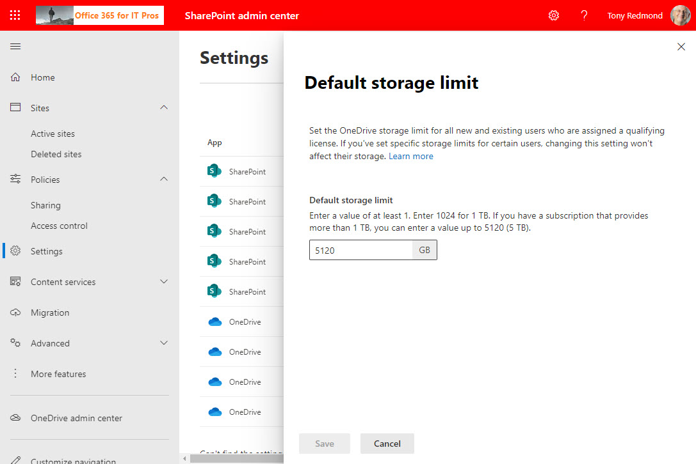Click the Settings page heading
The image size is (696, 464).
234,58
